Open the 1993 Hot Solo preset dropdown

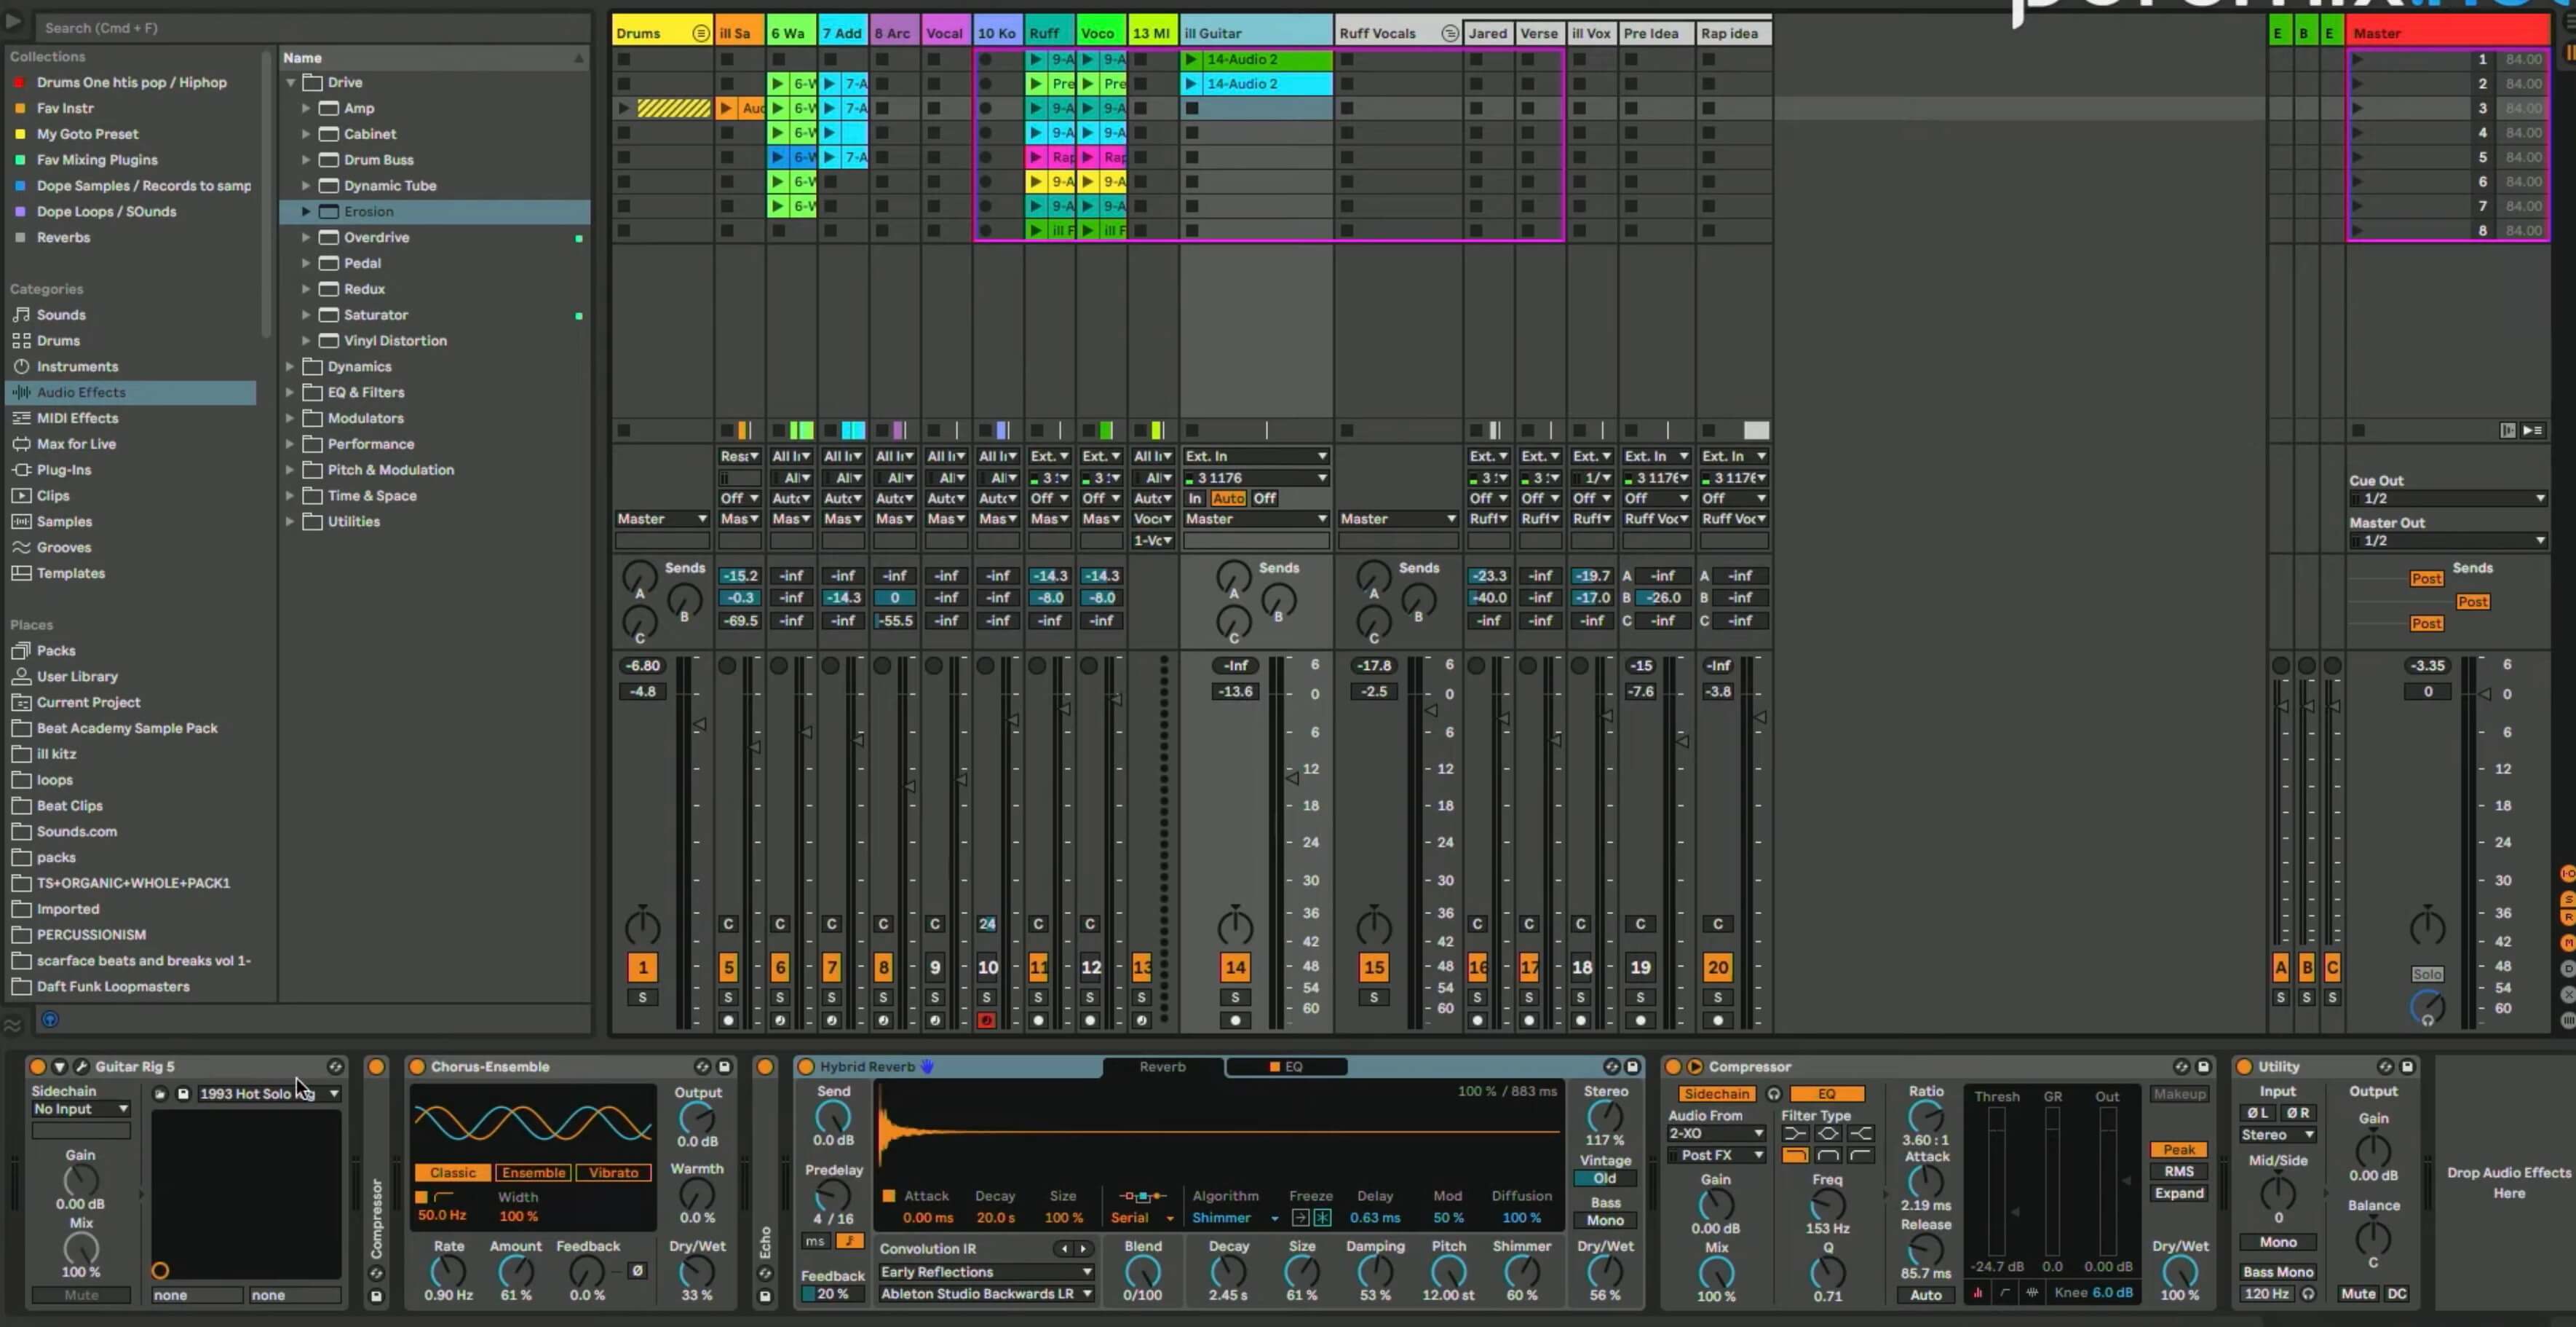point(269,1094)
